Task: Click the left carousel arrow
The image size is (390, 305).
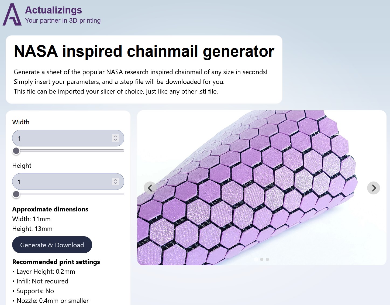Action: (x=150, y=188)
